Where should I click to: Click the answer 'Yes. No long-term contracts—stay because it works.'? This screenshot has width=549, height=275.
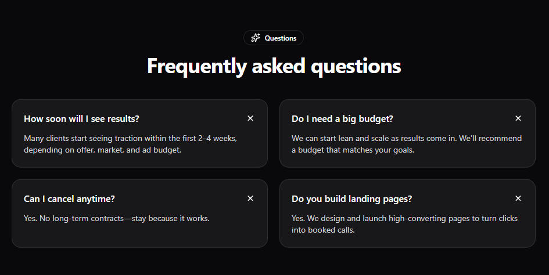(116, 218)
